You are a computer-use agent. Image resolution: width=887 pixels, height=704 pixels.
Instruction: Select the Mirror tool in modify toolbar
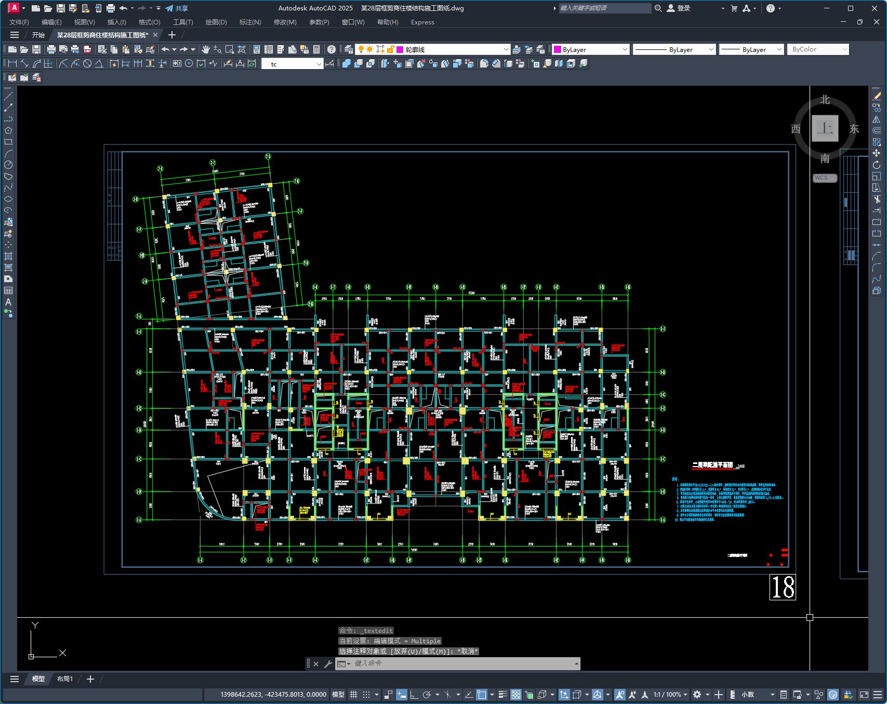click(x=877, y=119)
